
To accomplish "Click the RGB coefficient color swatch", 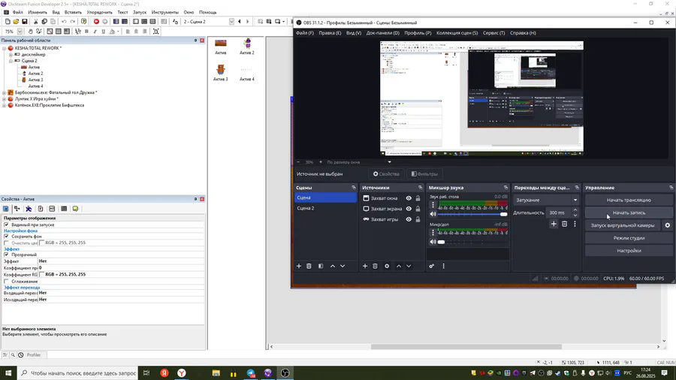I will pyautogui.click(x=42, y=274).
